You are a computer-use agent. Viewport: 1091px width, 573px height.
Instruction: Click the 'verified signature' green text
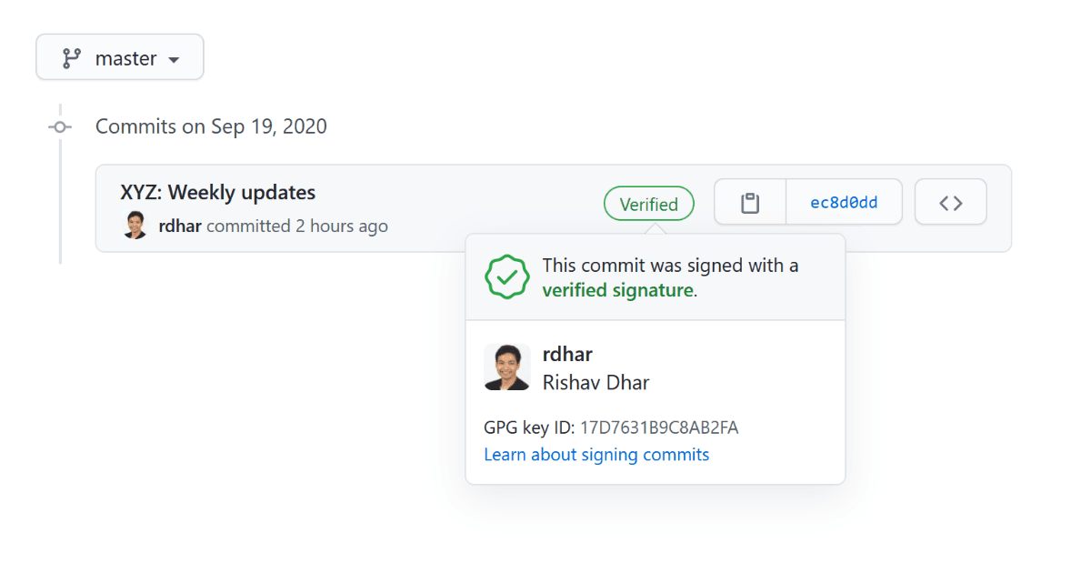click(x=617, y=291)
